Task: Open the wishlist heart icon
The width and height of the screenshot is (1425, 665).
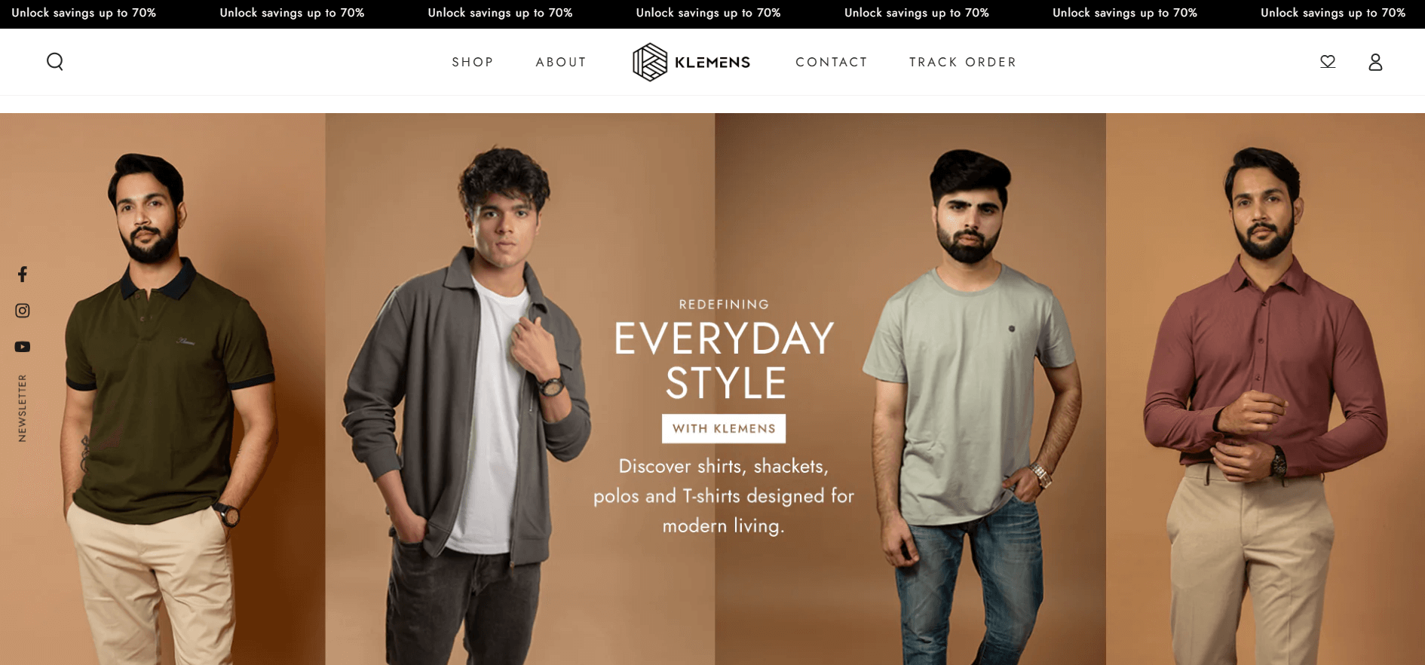Action: pos(1328,62)
